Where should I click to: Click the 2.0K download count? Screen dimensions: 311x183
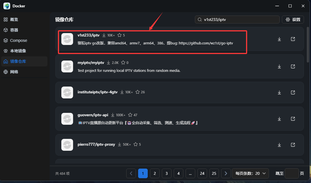115,63
